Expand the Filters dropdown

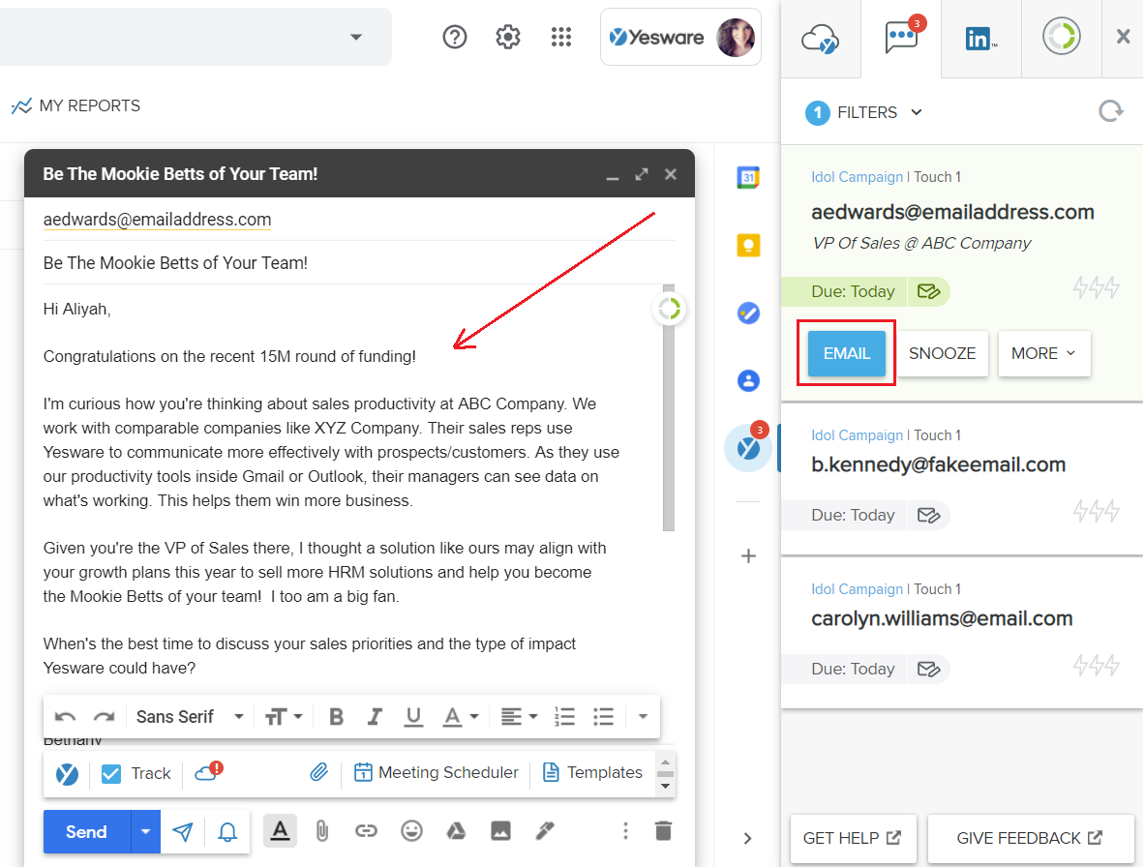(x=864, y=112)
